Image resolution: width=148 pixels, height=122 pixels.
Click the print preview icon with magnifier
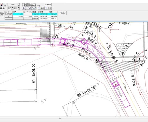pyautogui.click(x=5, y=5)
